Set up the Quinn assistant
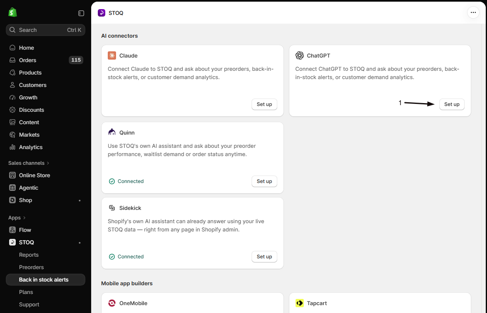 click(x=264, y=181)
